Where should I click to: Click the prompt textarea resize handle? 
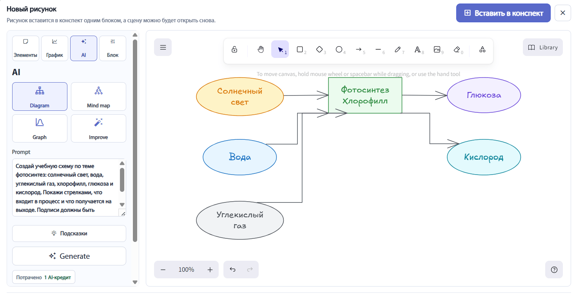coord(123,213)
